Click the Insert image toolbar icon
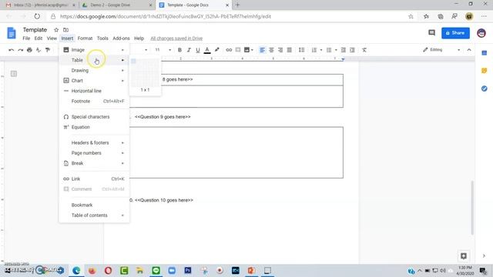 pyautogui.click(x=246, y=50)
